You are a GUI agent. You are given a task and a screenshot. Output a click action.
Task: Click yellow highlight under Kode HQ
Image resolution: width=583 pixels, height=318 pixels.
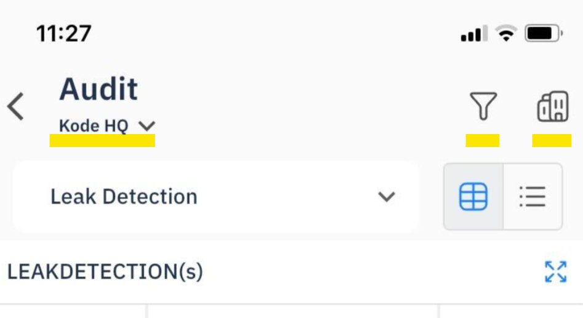pos(102,141)
